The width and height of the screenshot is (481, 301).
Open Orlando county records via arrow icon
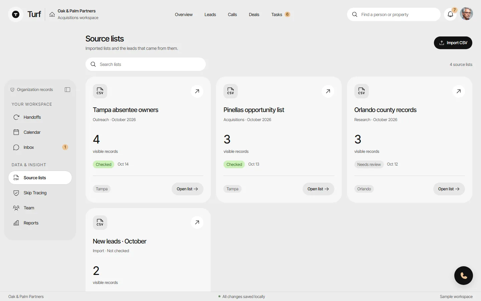click(459, 91)
